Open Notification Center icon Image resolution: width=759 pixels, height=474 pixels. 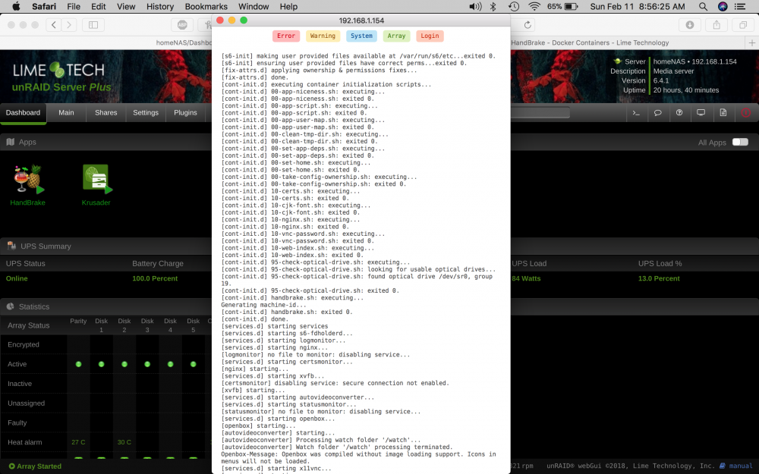click(x=740, y=6)
